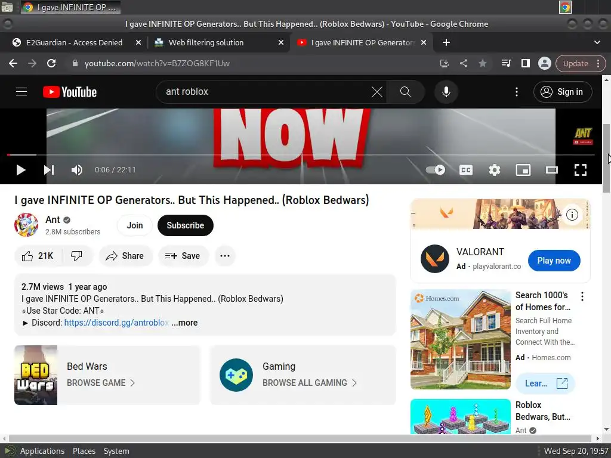Image resolution: width=611 pixels, height=458 pixels.
Task: Expand the tab search dropdown
Action: 597,42
